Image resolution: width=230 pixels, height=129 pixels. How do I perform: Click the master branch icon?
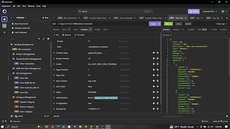[16, 116]
